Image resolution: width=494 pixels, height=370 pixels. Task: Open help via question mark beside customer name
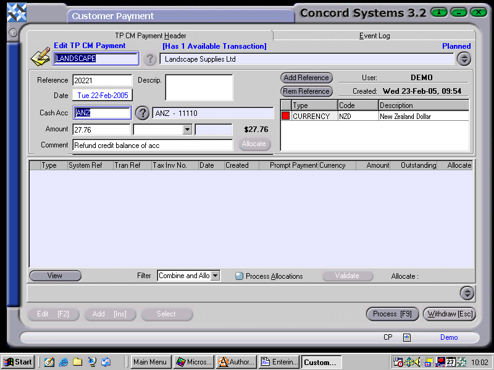tap(150, 59)
